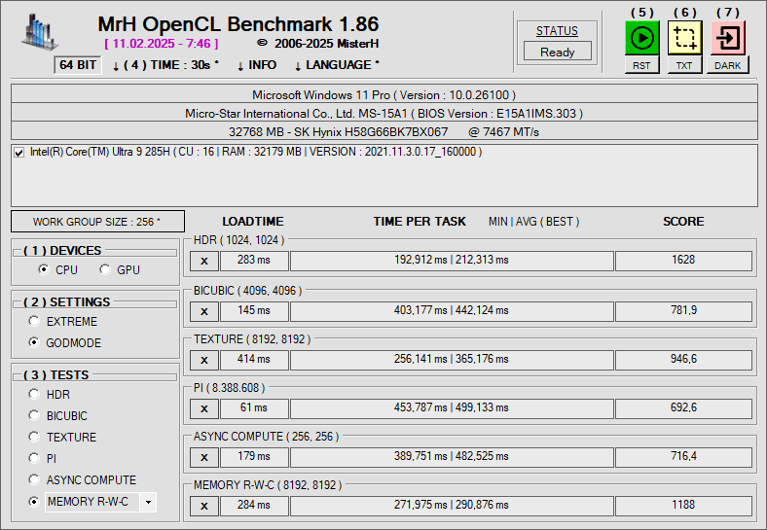Image resolution: width=767 pixels, height=530 pixels.
Task: Click TEXTURE load time 414 ms
Action: [254, 360]
